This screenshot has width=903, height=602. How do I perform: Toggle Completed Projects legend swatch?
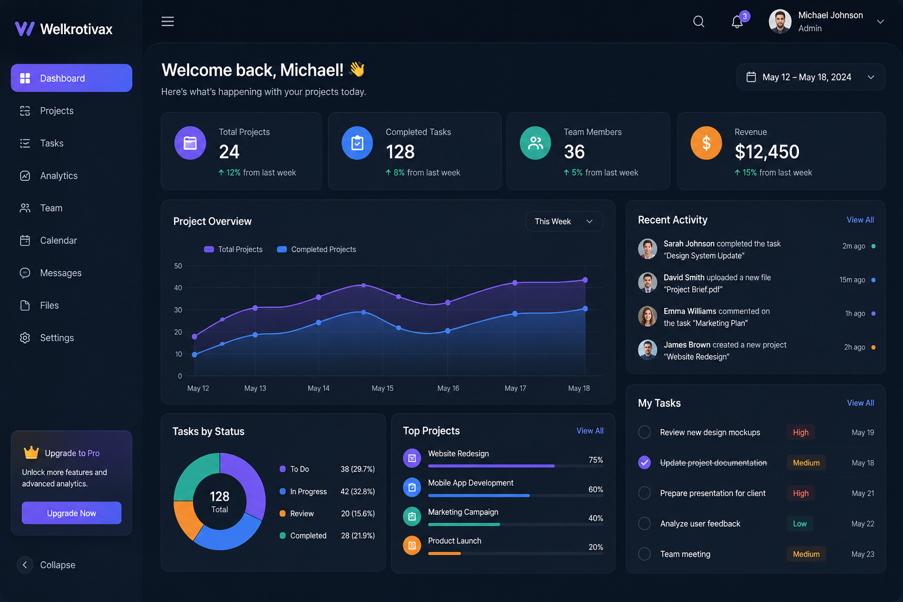[282, 249]
